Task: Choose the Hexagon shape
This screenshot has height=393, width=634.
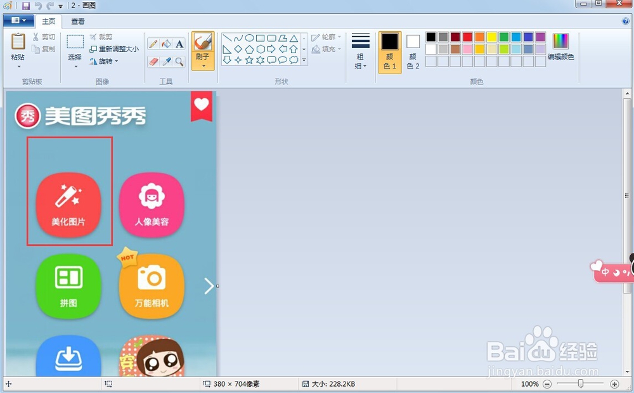Action: click(261, 49)
